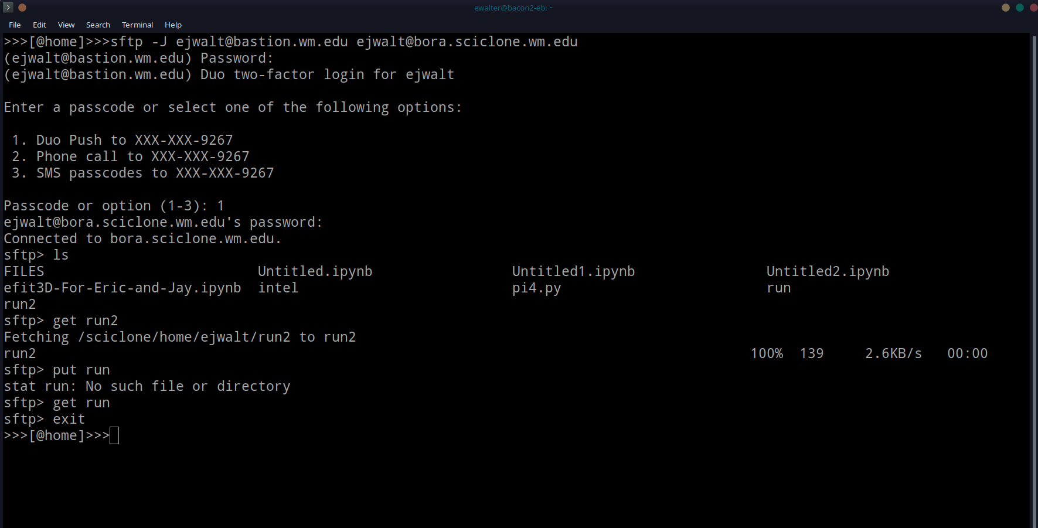The height and width of the screenshot is (528, 1038).
Task: Open the Edit menu
Action: pos(39,25)
